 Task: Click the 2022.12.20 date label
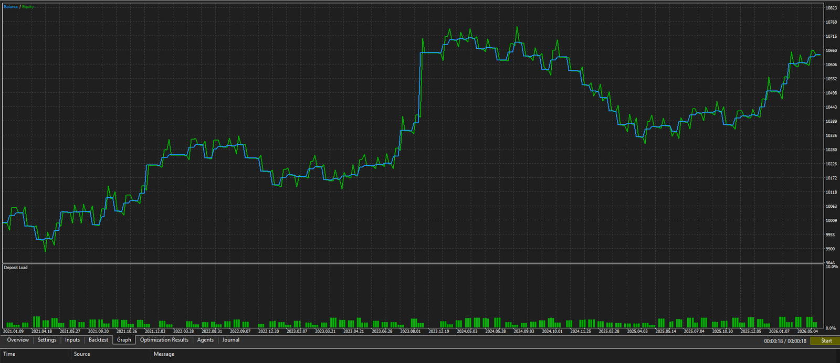pyautogui.click(x=269, y=331)
